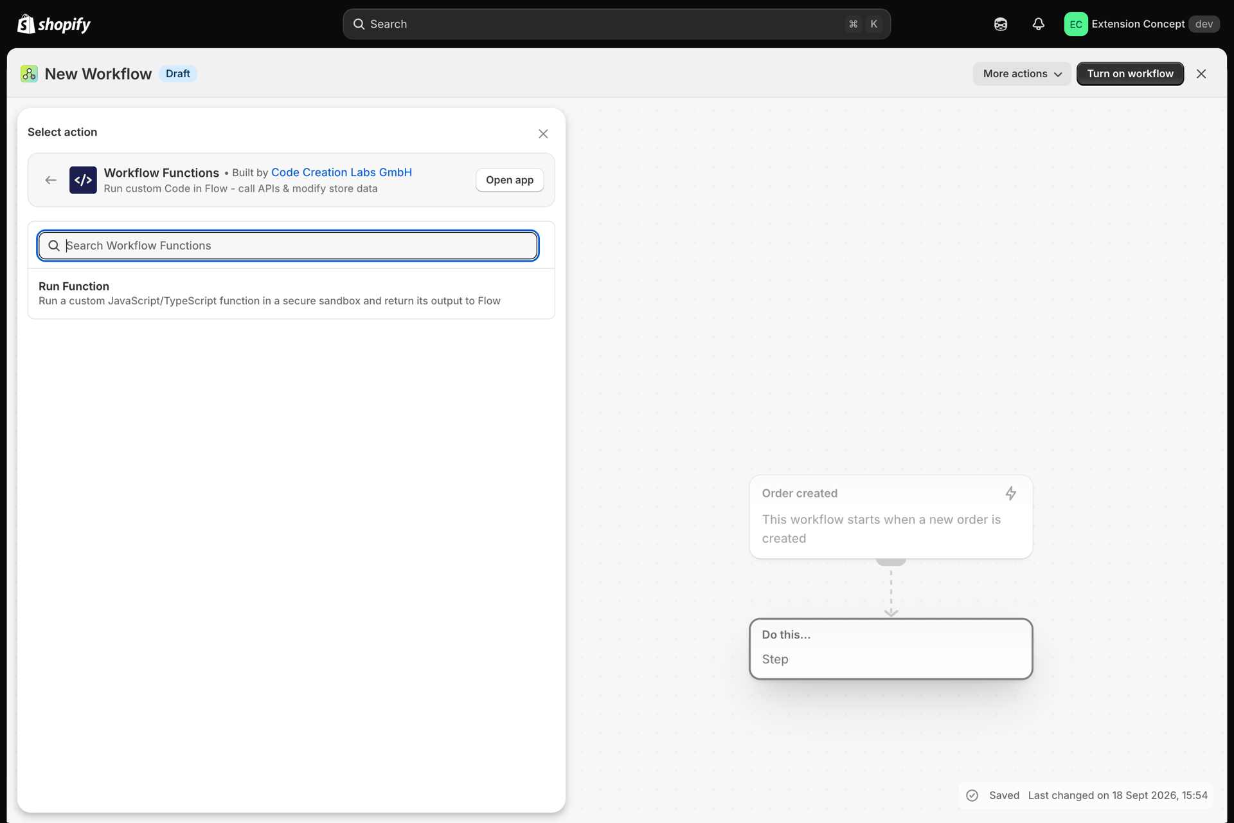The height and width of the screenshot is (823, 1234).
Task: Click the connector handle below Order created
Action: 891,561
